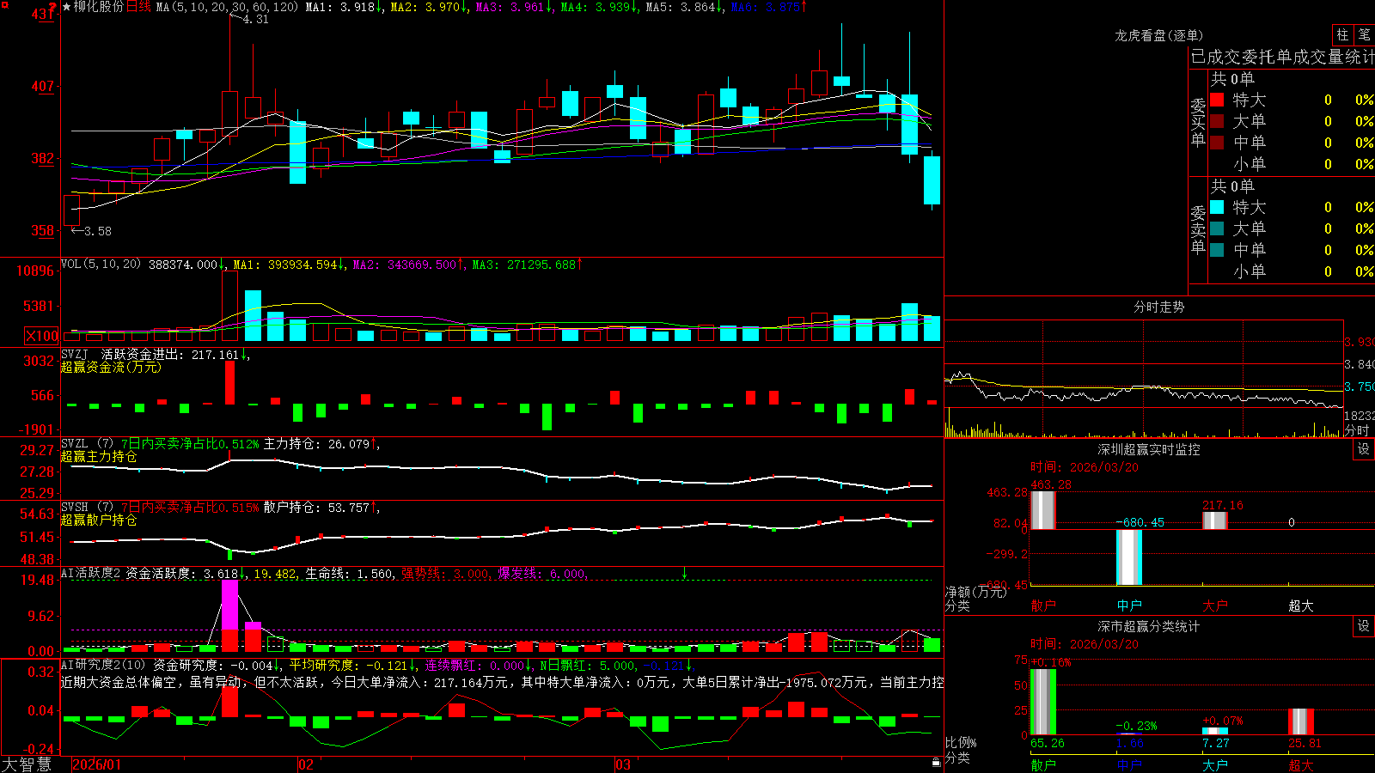Click the 小单 row under 委买单
Image resolution: width=1375 pixels, height=773 pixels.
coord(1292,163)
